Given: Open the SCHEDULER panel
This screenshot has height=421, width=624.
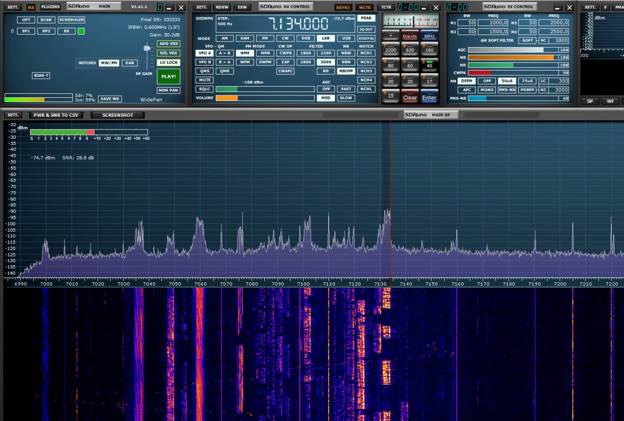Looking at the screenshot, I should coord(71,20).
